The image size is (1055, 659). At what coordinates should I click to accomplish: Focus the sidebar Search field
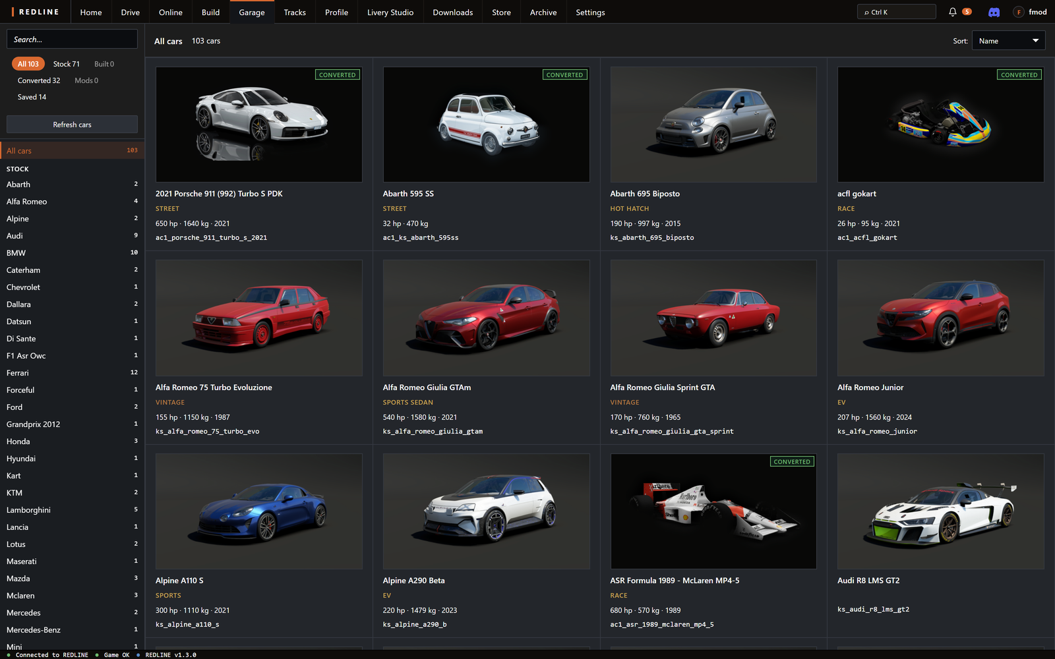(72, 40)
